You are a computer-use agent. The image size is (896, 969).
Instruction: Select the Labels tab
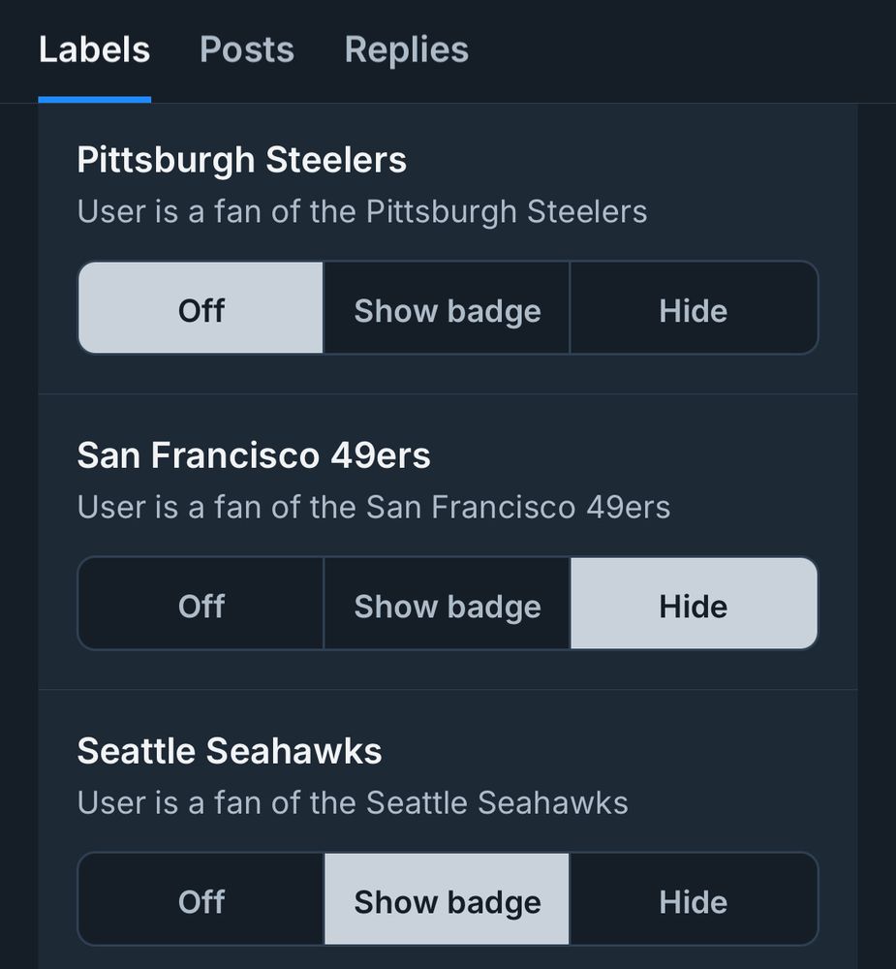pos(94,49)
